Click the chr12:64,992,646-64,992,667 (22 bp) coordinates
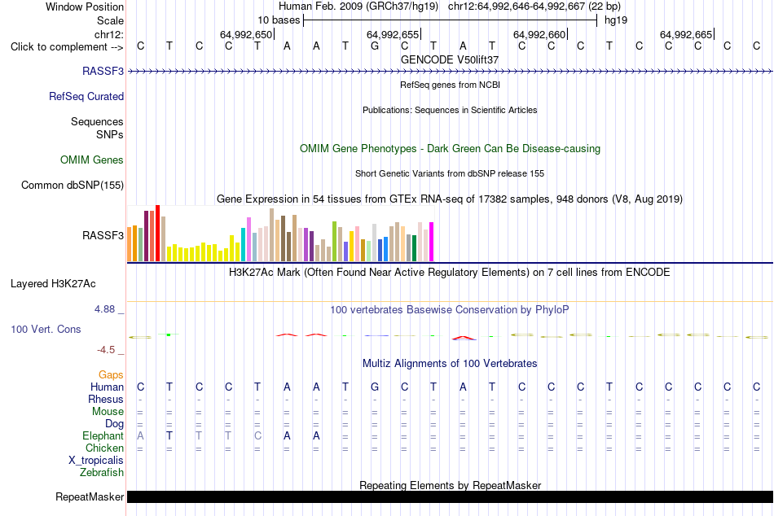Screen dimensions: 774x516 tap(534, 7)
